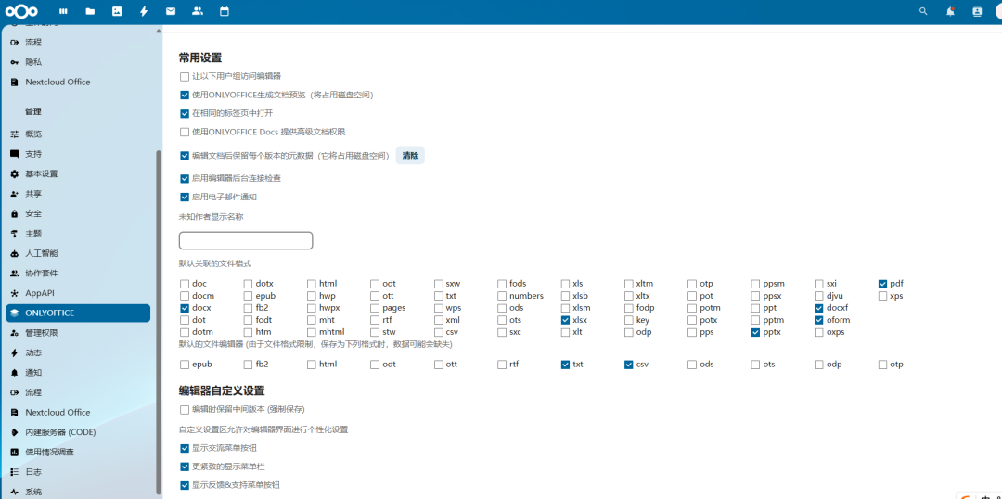
Task: Check the wps format checkbox
Action: pyautogui.click(x=439, y=308)
